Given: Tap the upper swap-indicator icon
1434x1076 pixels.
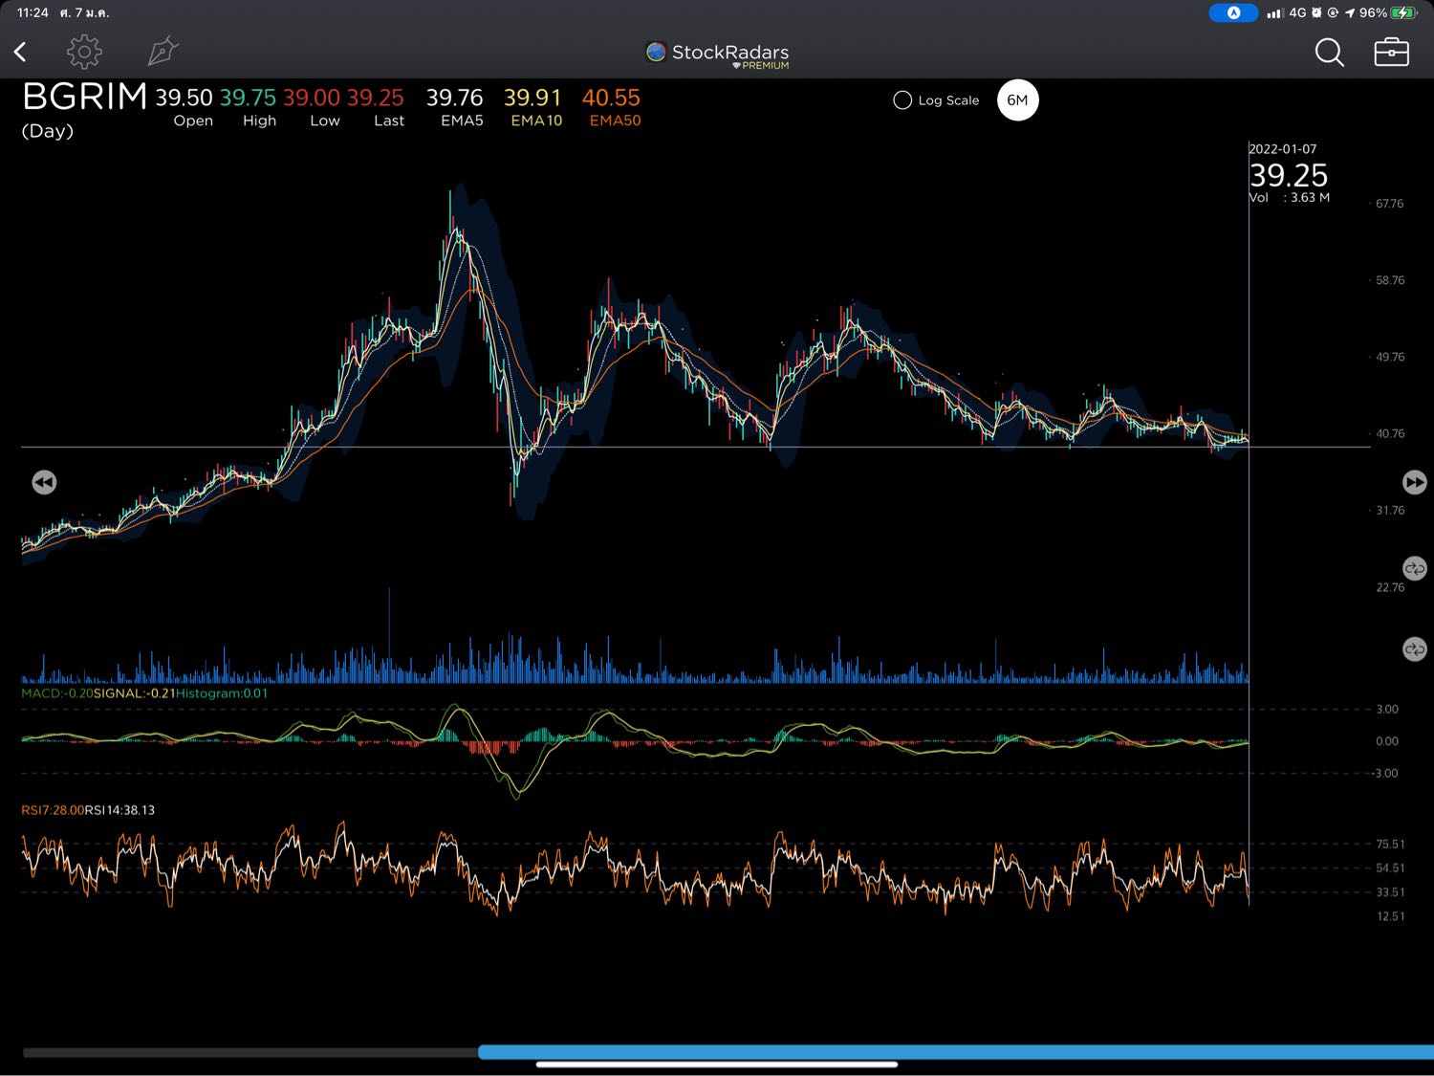Looking at the screenshot, I should (1414, 568).
